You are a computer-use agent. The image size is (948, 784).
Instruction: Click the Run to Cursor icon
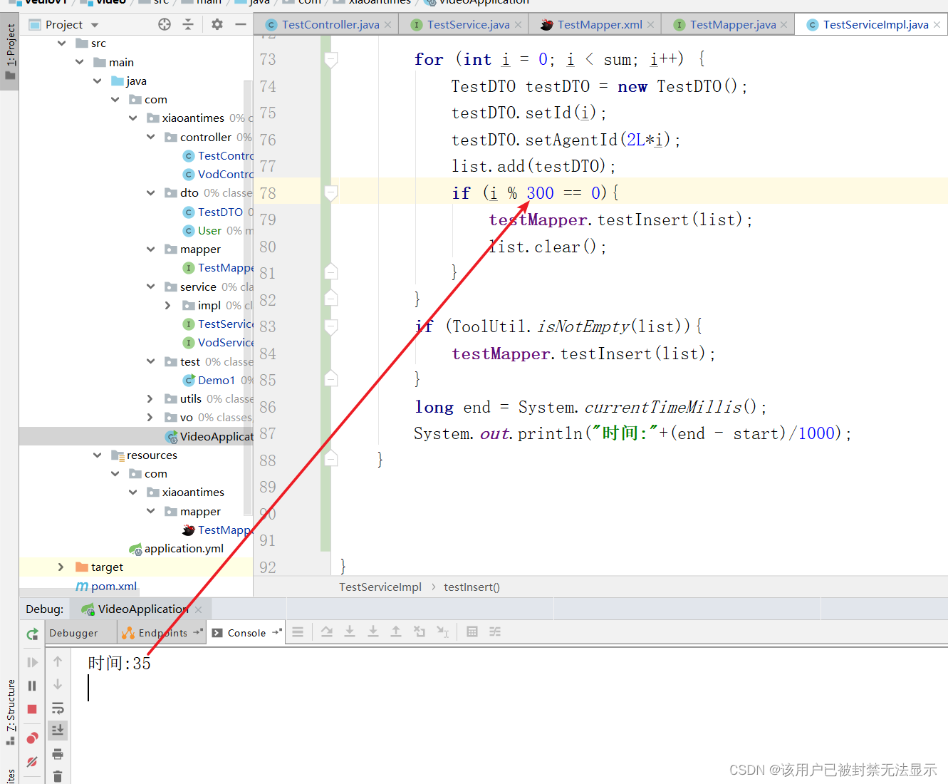coord(443,631)
